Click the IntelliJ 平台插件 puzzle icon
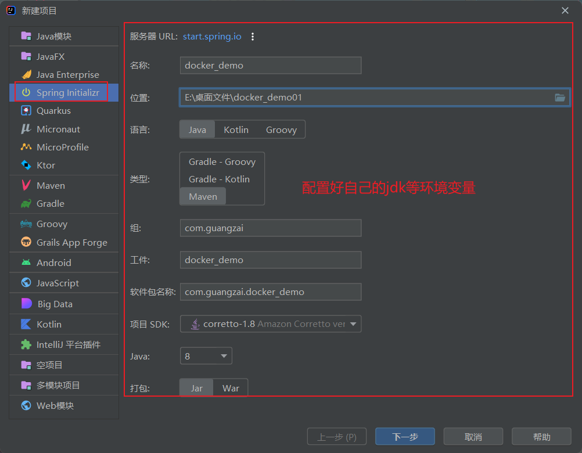Viewport: 582px width, 453px height. coord(26,344)
